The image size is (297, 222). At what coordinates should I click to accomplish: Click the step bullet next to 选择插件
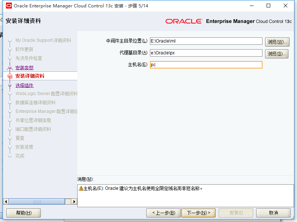click(10, 85)
